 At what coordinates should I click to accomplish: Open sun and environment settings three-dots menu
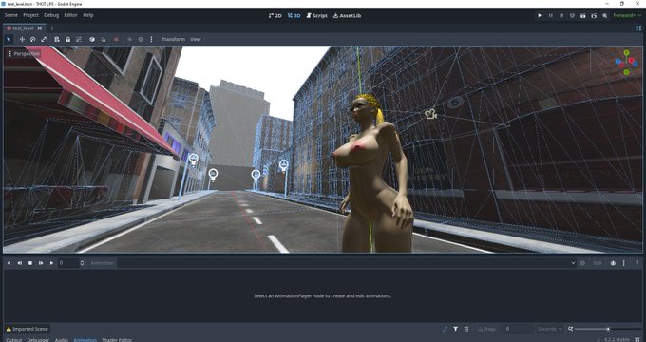[x=151, y=39]
